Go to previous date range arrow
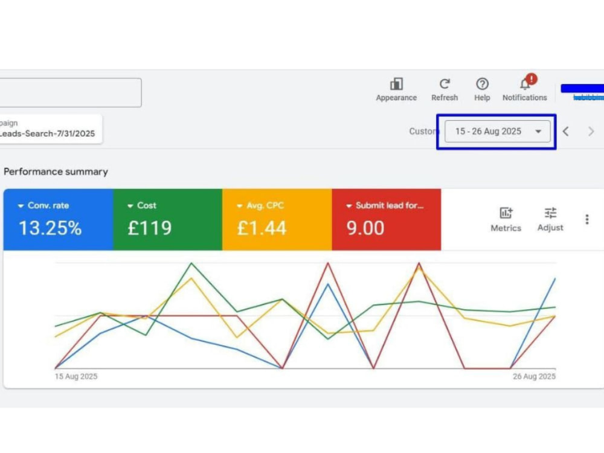 (565, 131)
